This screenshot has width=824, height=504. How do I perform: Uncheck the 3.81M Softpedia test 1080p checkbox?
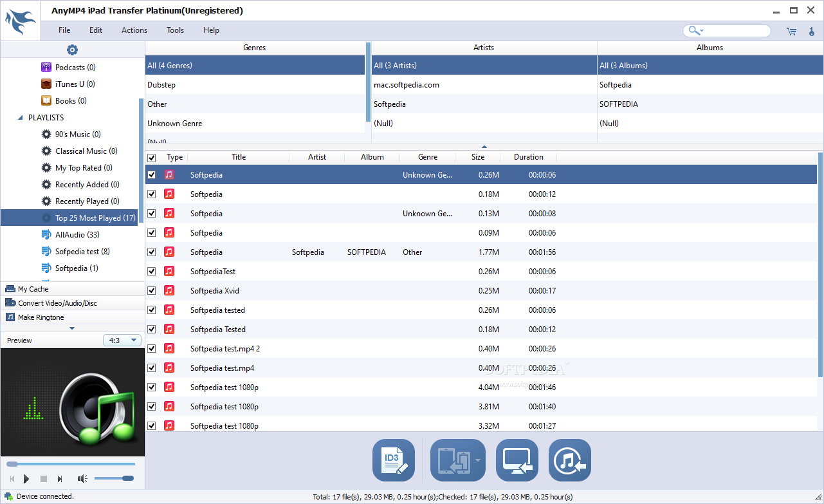coord(151,406)
